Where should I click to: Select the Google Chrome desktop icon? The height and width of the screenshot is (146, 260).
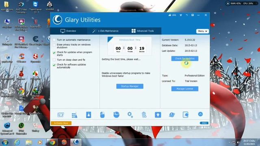(21, 94)
